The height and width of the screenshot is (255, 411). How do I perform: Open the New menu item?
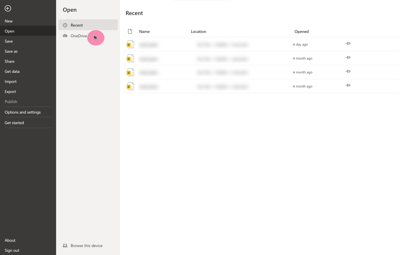pyautogui.click(x=8, y=21)
